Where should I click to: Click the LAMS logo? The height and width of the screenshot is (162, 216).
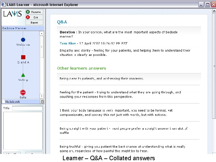[x=13, y=14]
